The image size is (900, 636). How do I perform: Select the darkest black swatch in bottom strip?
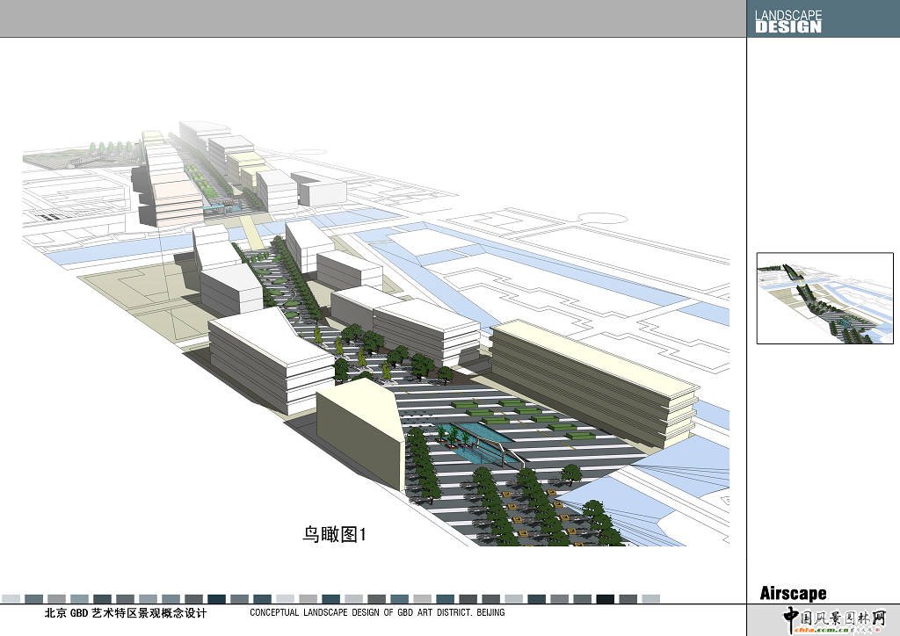coord(605,598)
